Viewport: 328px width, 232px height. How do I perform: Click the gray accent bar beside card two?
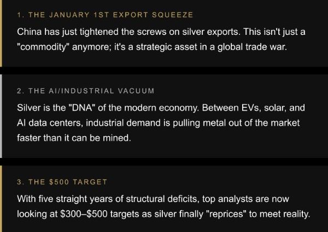point(1,115)
